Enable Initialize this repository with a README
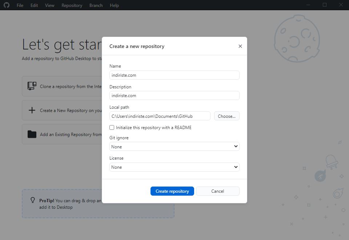This screenshot has width=349, height=240. click(112, 128)
